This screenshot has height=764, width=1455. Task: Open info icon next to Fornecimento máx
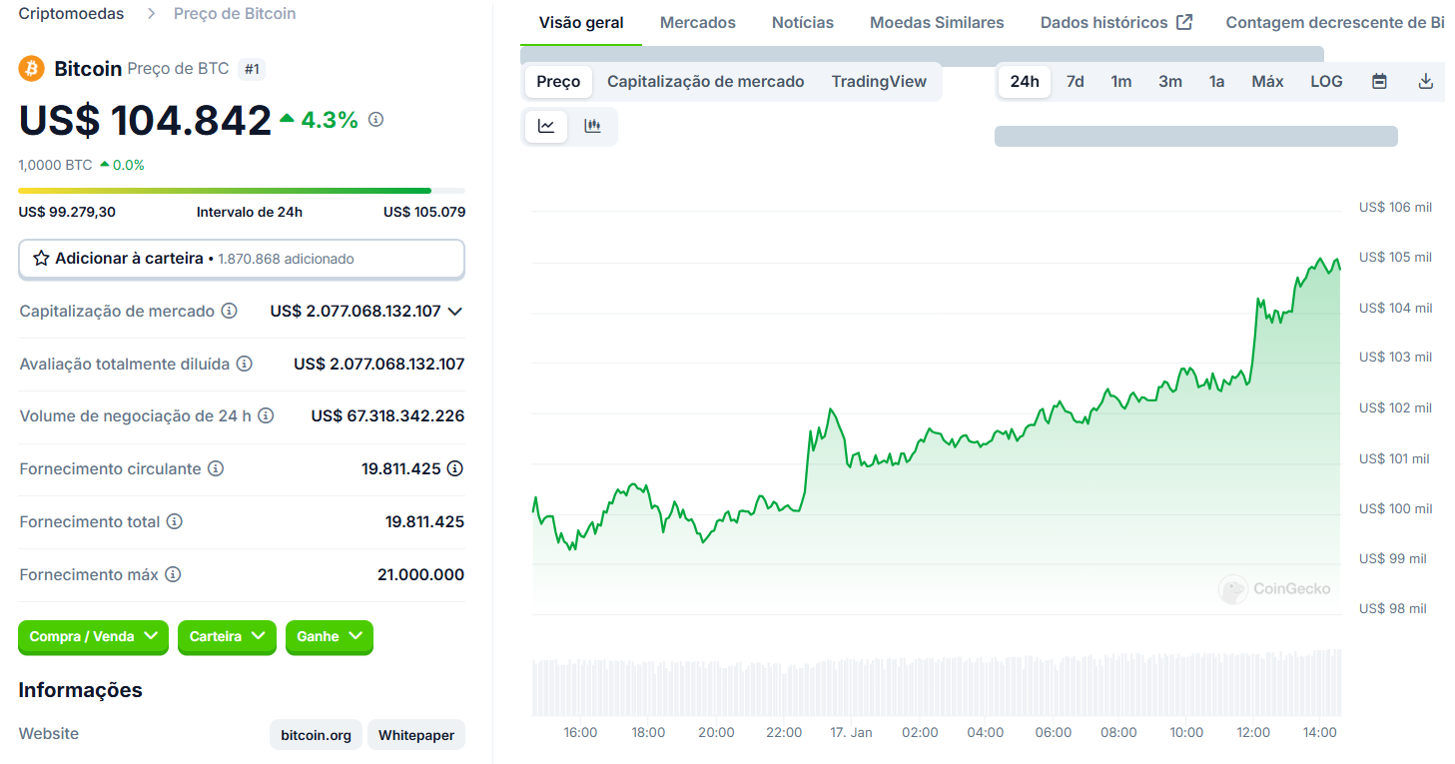click(173, 575)
